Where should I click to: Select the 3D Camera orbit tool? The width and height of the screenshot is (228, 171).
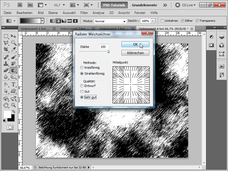(x=13, y=99)
